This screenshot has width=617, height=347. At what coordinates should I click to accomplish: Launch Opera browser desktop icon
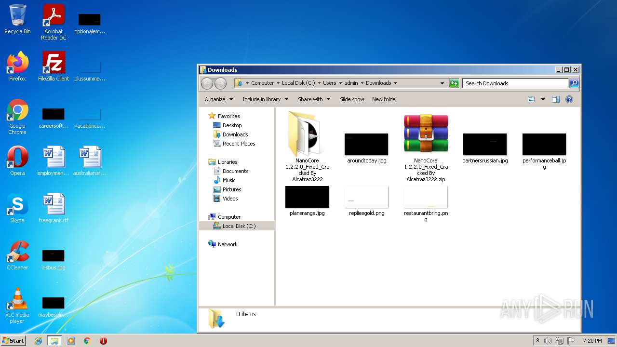[17, 161]
